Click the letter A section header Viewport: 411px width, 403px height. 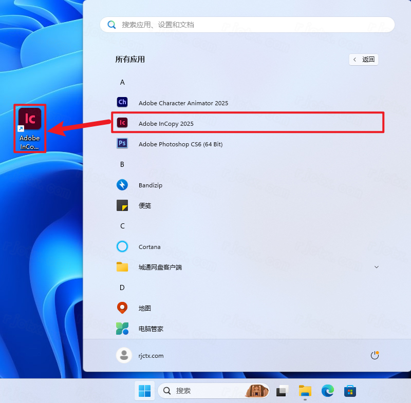coord(122,82)
